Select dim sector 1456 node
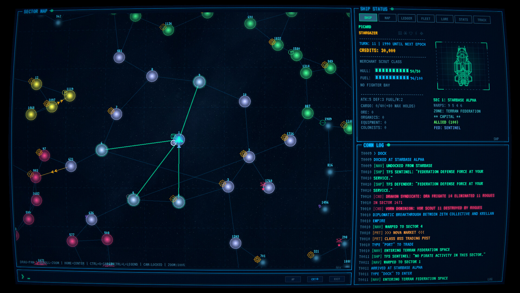 [x=325, y=209]
